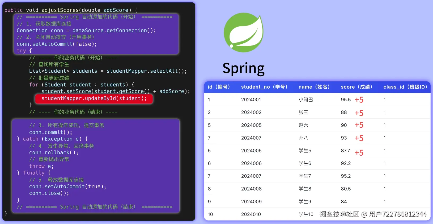Click the score 84 in 学生9's row
Screen dimensions: 433x224
click(x=344, y=202)
